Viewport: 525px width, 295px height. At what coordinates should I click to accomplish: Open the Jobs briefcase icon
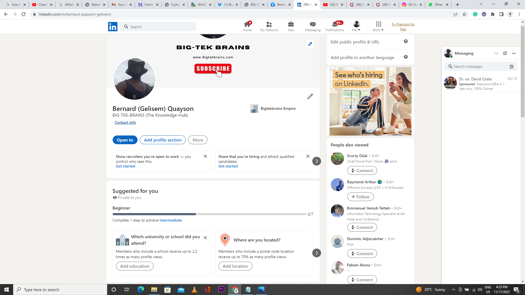(291, 26)
